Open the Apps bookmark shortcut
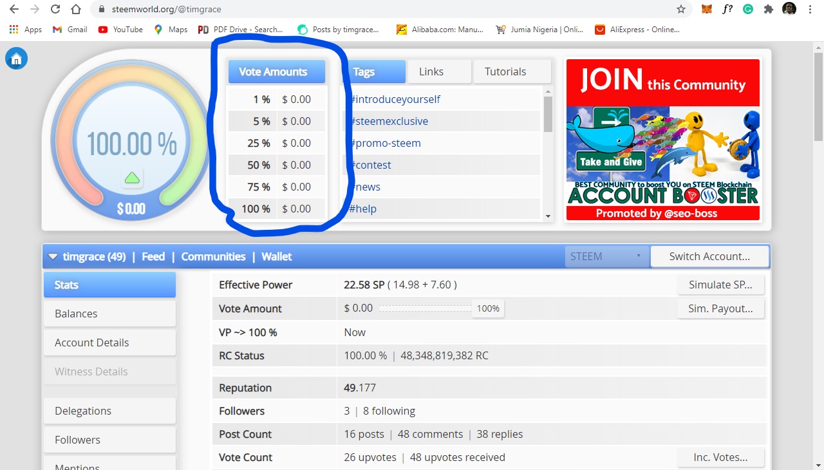This screenshot has height=470, width=824. click(x=26, y=30)
